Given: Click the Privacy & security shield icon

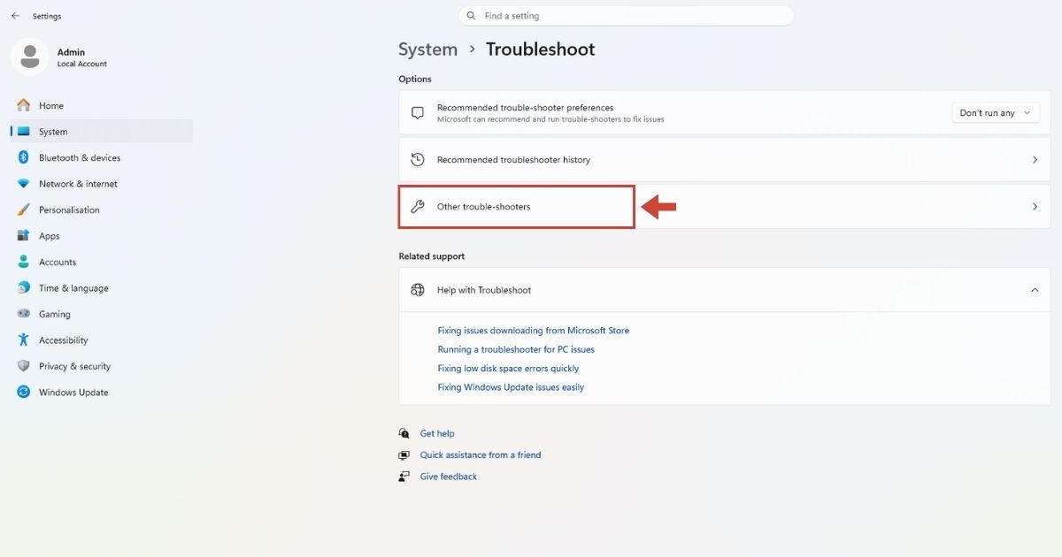Looking at the screenshot, I should pos(23,366).
